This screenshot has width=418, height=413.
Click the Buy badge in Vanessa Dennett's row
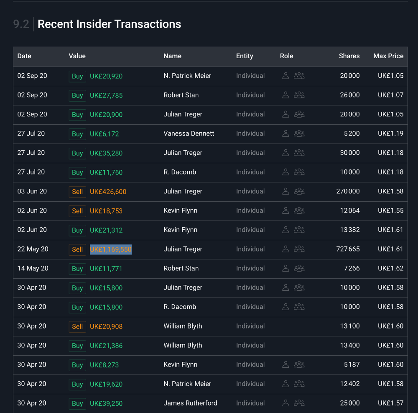77,134
